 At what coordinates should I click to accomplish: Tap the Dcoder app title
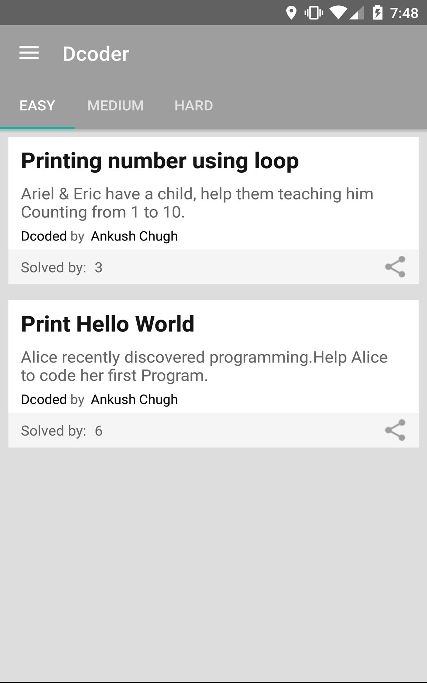coord(96,54)
